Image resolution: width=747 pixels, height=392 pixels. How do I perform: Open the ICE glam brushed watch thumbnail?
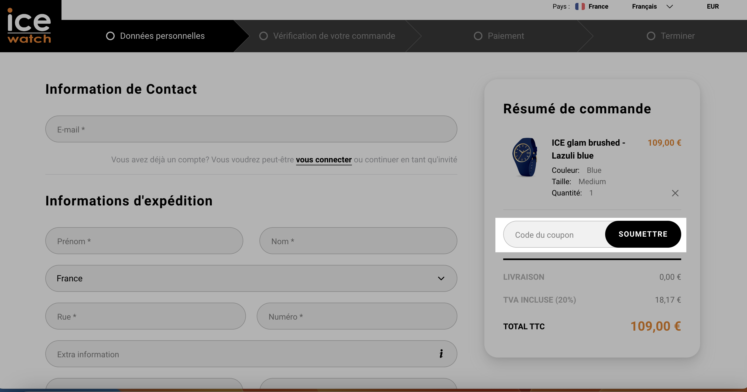coord(525,157)
